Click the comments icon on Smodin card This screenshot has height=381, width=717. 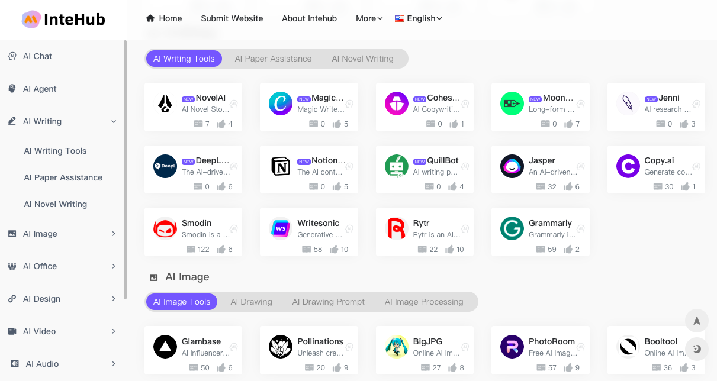191,250
